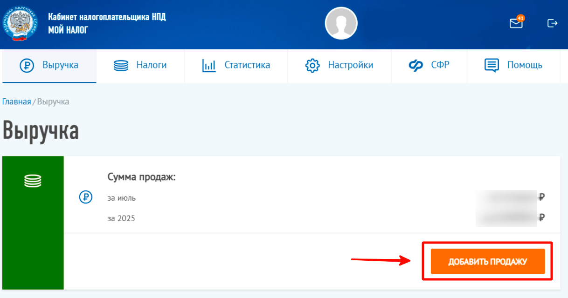
Task: Open the Налоги tab
Action: click(140, 66)
